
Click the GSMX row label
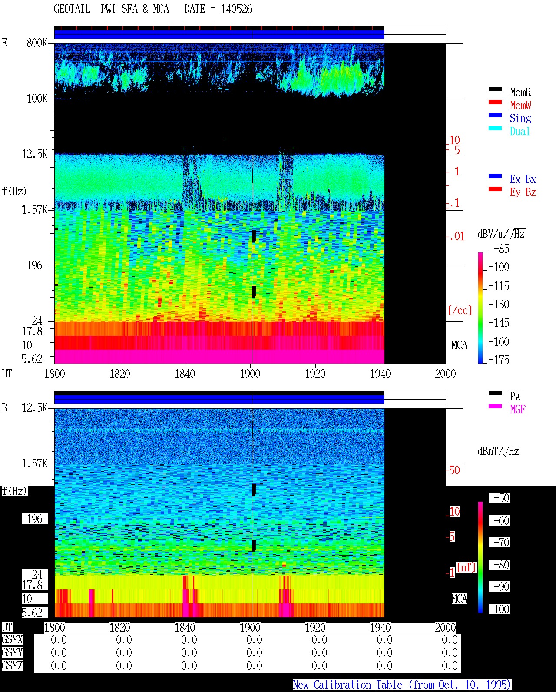coord(12,640)
